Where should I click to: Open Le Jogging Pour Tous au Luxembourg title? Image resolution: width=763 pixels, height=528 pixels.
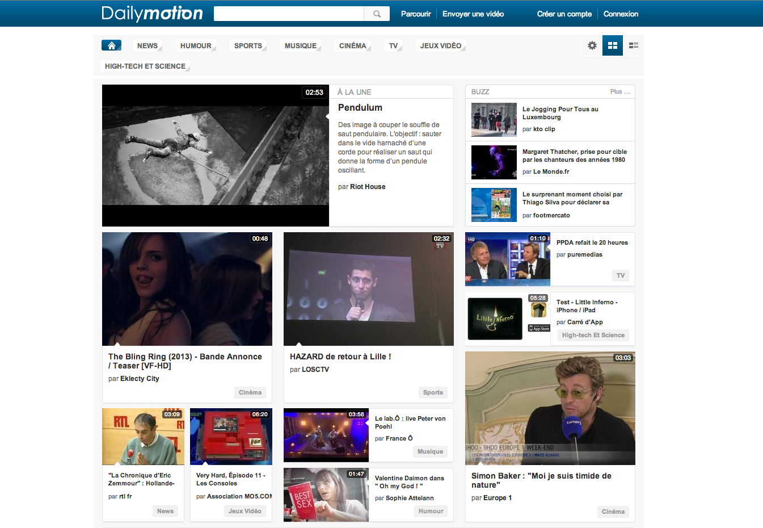pos(560,113)
